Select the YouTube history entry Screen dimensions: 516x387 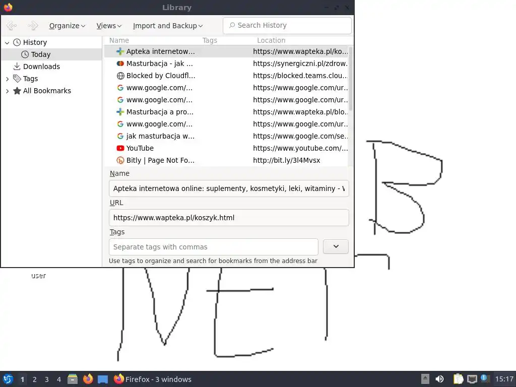(226, 149)
